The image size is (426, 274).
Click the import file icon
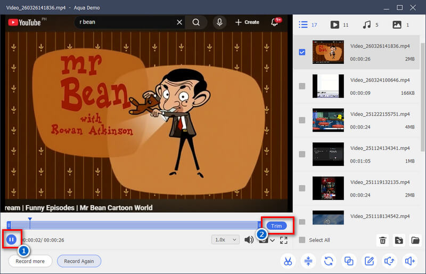[x=399, y=240]
